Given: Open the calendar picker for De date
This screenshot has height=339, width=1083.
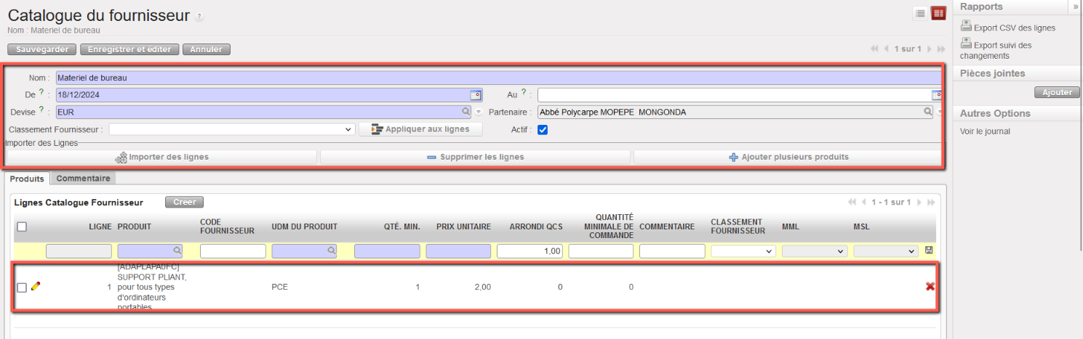Looking at the screenshot, I should pos(476,95).
